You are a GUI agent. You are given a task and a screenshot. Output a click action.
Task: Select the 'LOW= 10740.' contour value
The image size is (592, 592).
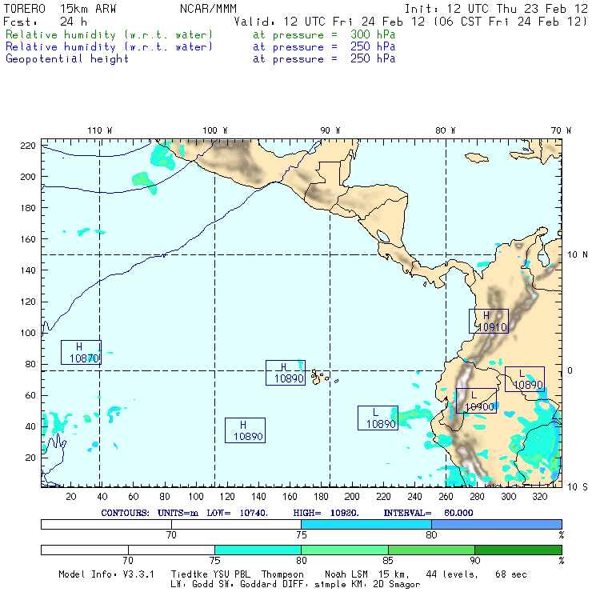coord(237,513)
